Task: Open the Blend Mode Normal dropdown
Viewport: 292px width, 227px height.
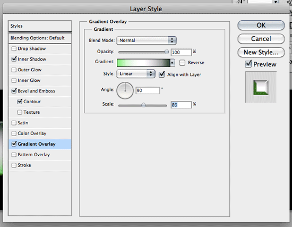Action: (x=147, y=40)
